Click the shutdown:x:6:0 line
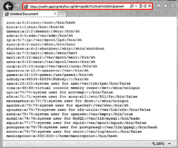 point(55,48)
